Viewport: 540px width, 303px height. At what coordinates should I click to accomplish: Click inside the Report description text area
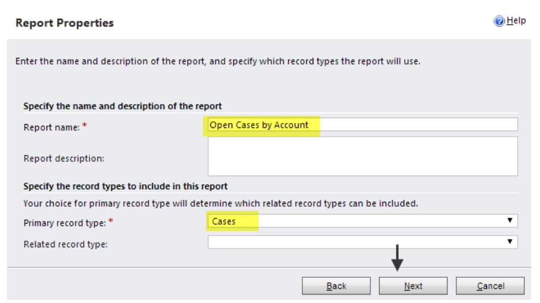pyautogui.click(x=363, y=156)
